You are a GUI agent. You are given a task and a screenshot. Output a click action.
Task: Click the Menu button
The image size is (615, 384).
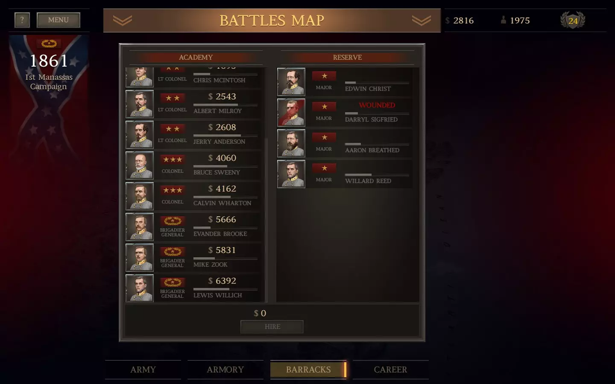tap(59, 20)
